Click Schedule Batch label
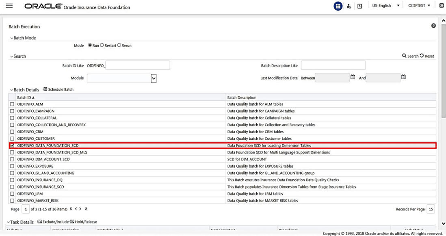The height and width of the screenshot is (236, 446). 61,89
